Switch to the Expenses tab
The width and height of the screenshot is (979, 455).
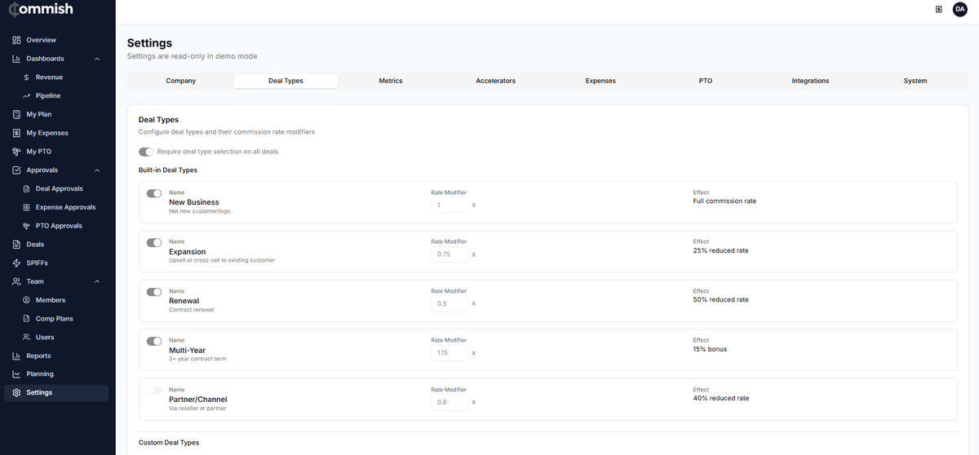pyautogui.click(x=600, y=81)
